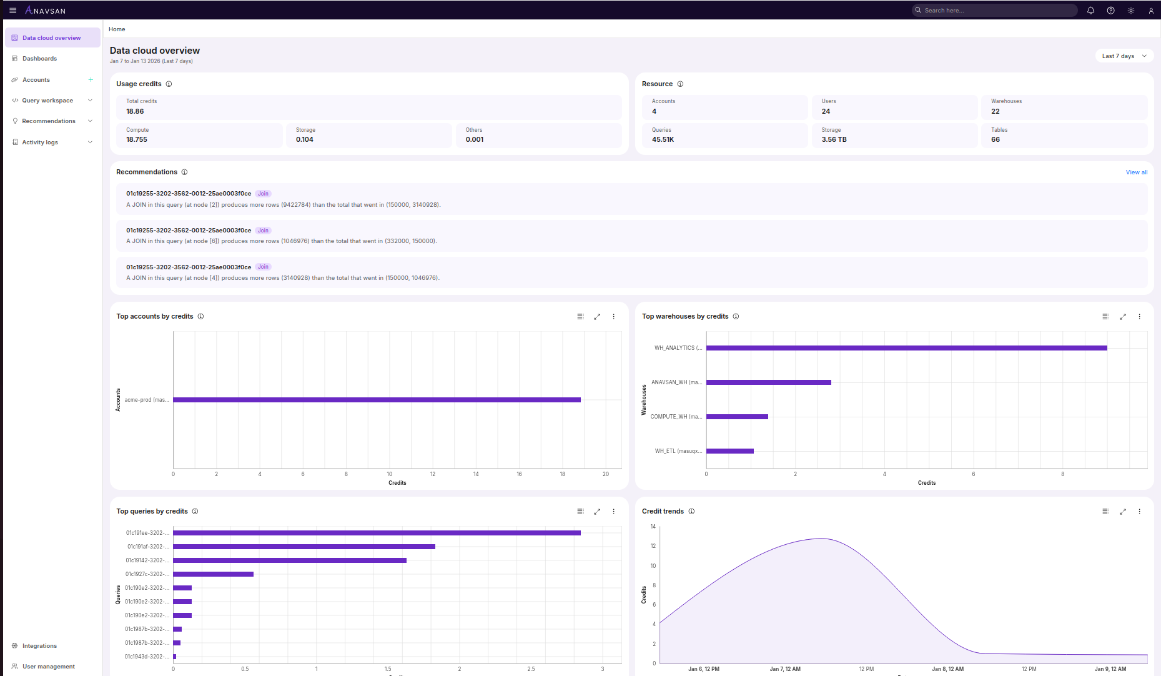The width and height of the screenshot is (1161, 676).
Task: Expand the Credit trends chart
Action: tap(1122, 512)
